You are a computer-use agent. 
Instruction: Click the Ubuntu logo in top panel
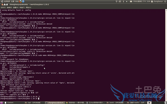pyautogui.click(x=2, y=1)
